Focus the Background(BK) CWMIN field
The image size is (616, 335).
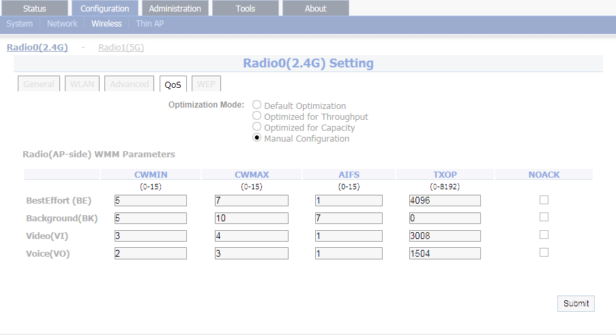[x=151, y=218]
